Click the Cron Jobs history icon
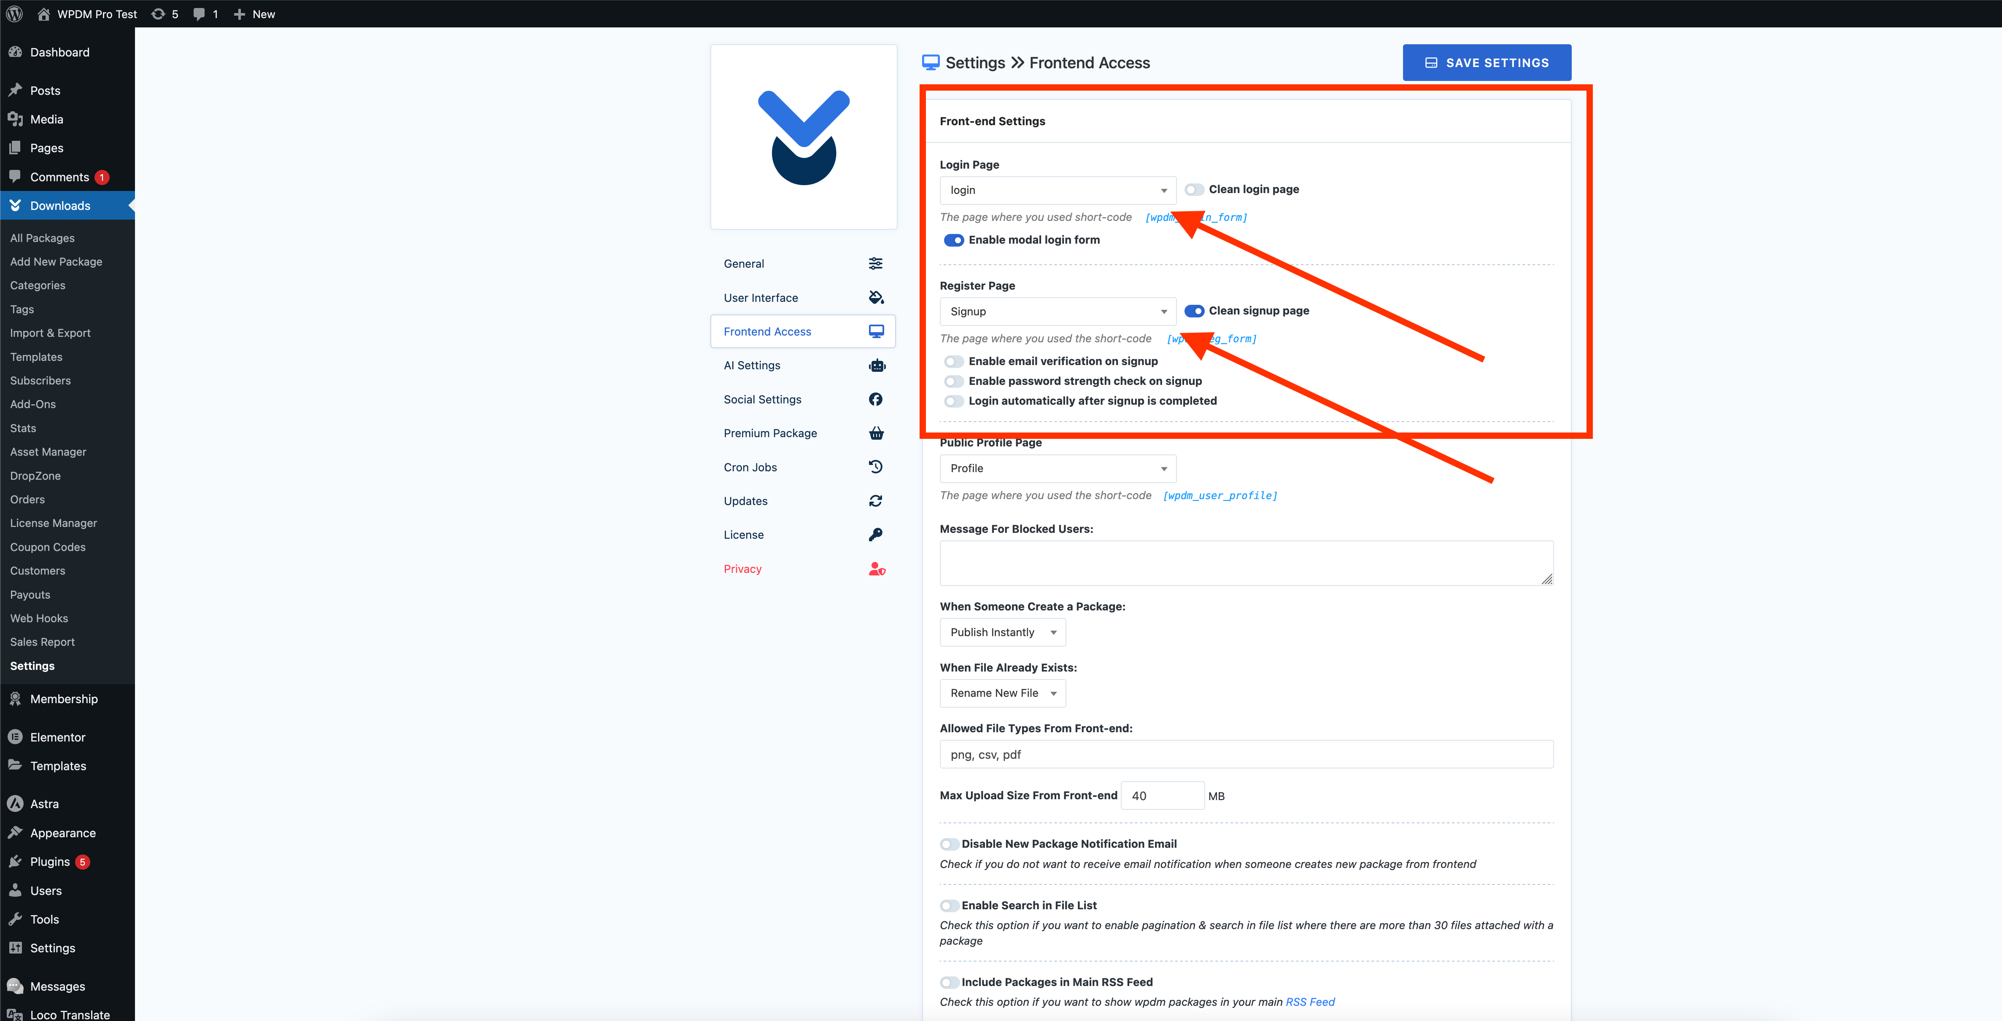This screenshot has width=2002, height=1021. [x=876, y=467]
